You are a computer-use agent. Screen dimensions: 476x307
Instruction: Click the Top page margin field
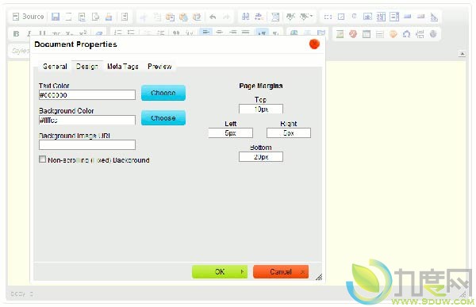(x=261, y=109)
